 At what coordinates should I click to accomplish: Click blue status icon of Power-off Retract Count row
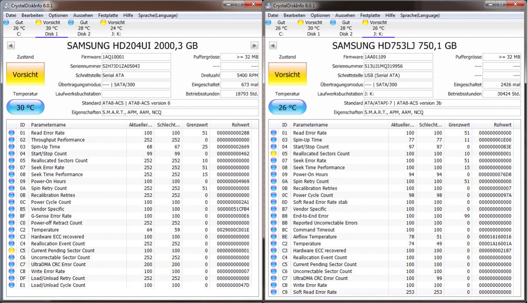[12, 223]
